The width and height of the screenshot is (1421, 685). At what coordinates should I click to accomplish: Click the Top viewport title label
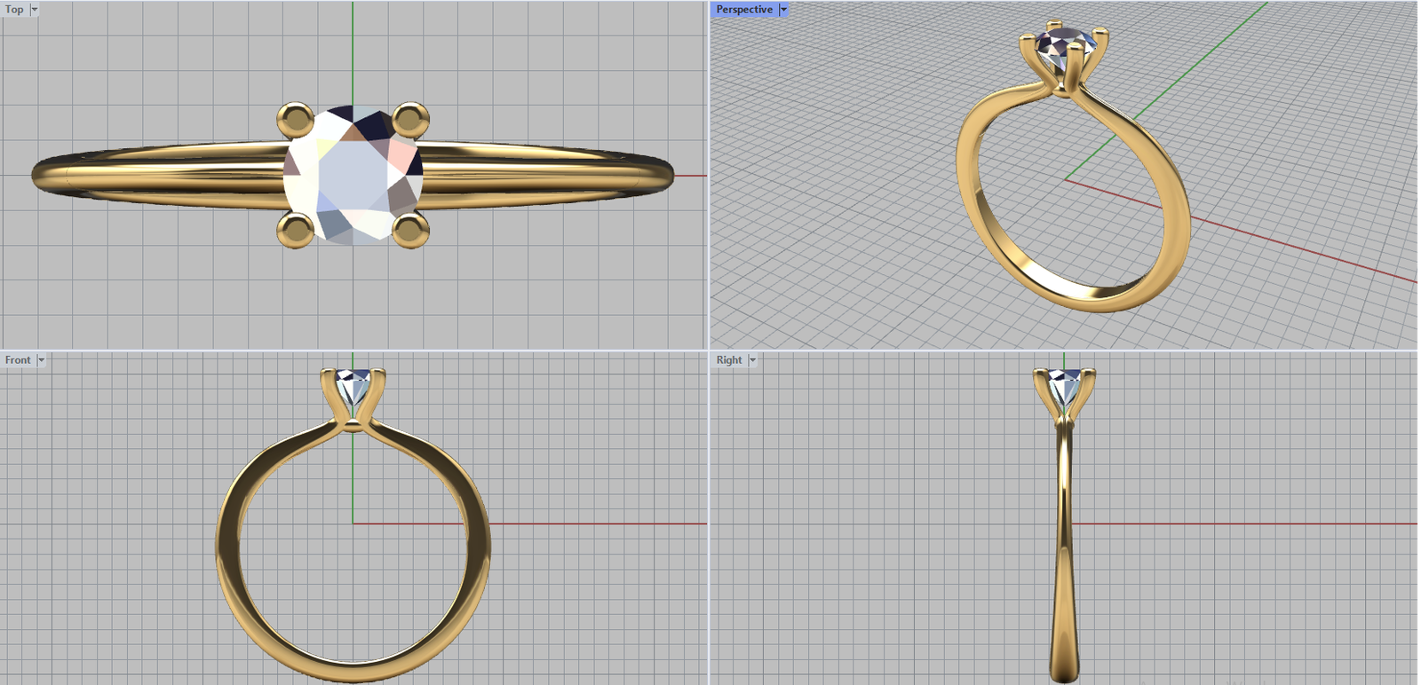[14, 10]
